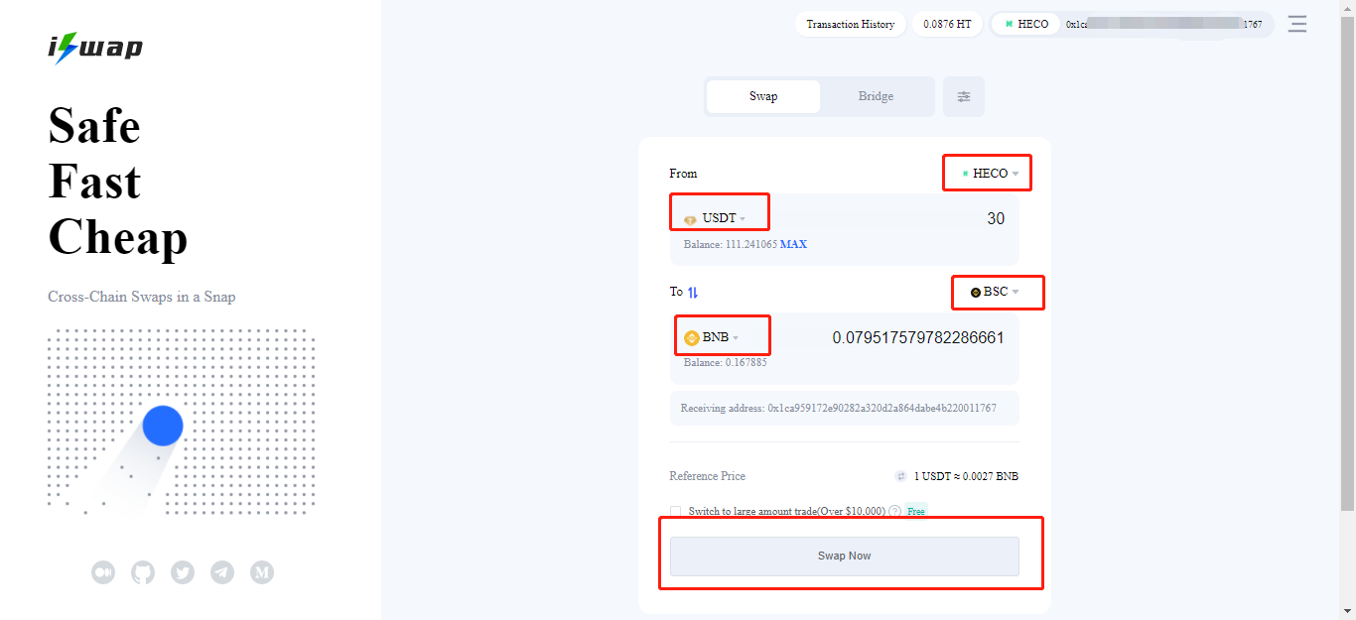The height and width of the screenshot is (620, 1356).
Task: Open the letter M Medium icon
Action: coord(262,572)
